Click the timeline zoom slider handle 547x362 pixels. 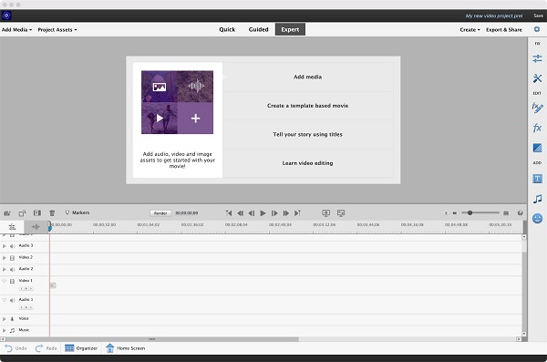(470, 213)
